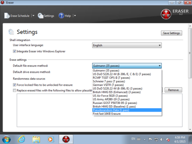Choose Schneier 7 pass option
Image resolution: width=192 pixels, height=144 pixels.
click(127, 81)
